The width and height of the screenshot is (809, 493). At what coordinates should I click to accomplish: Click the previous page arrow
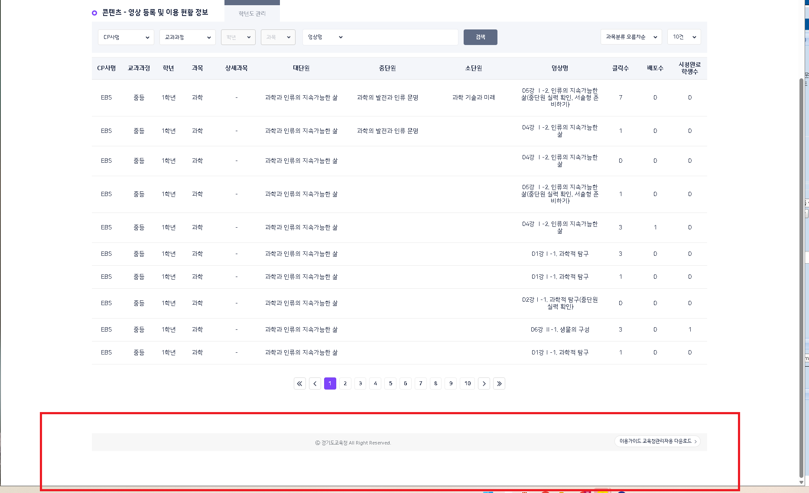[x=315, y=383]
